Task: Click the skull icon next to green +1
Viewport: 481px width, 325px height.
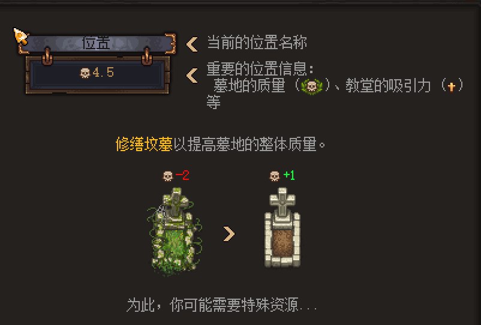Action: pos(275,176)
